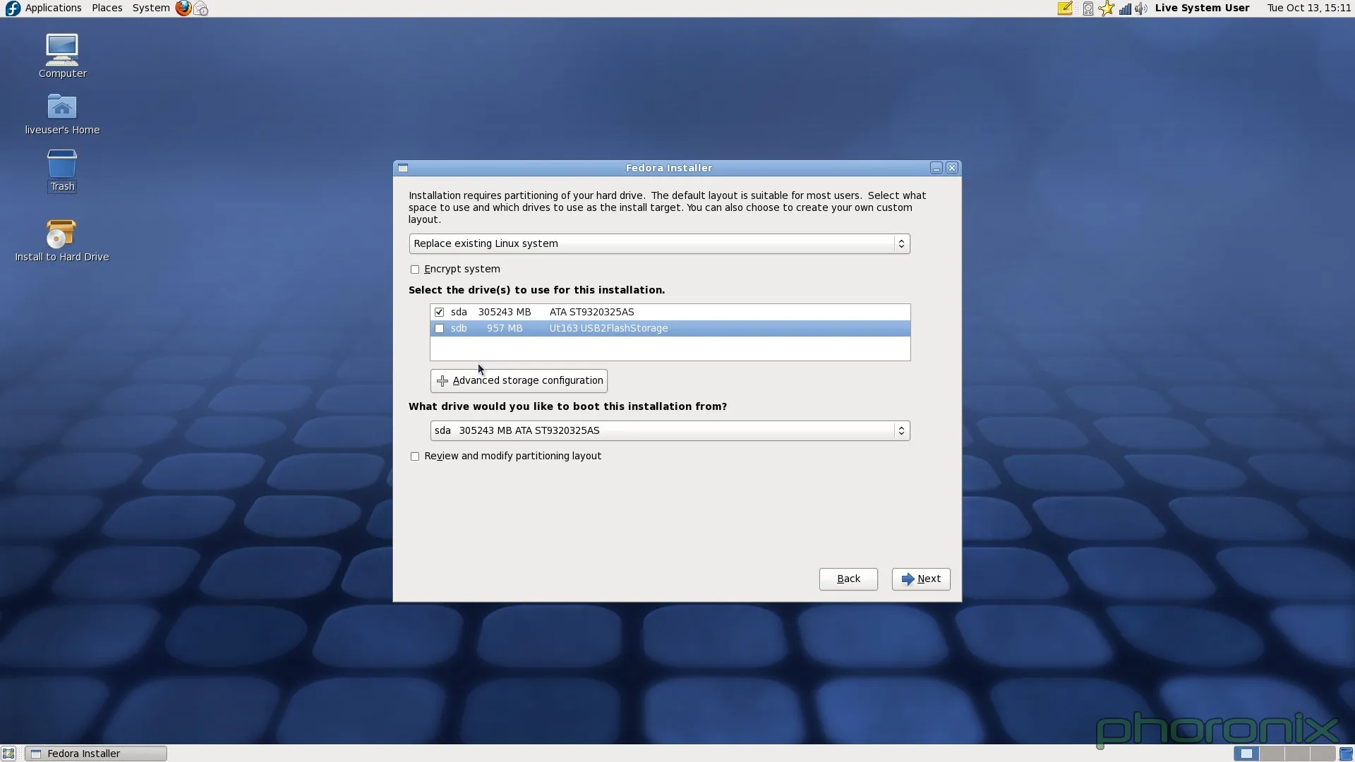Image resolution: width=1355 pixels, height=762 pixels.
Task: Open Fedora Installer window menu icon
Action: pos(403,168)
